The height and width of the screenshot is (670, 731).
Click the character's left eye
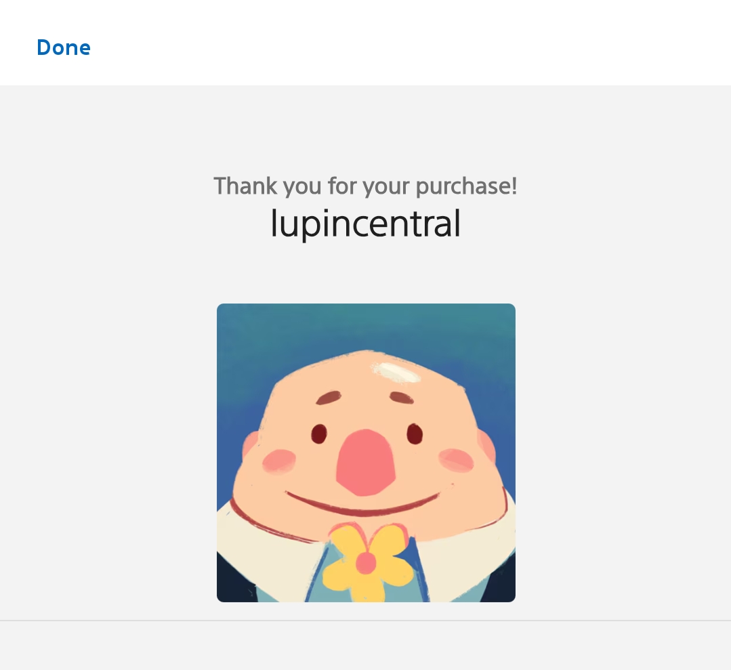319,433
